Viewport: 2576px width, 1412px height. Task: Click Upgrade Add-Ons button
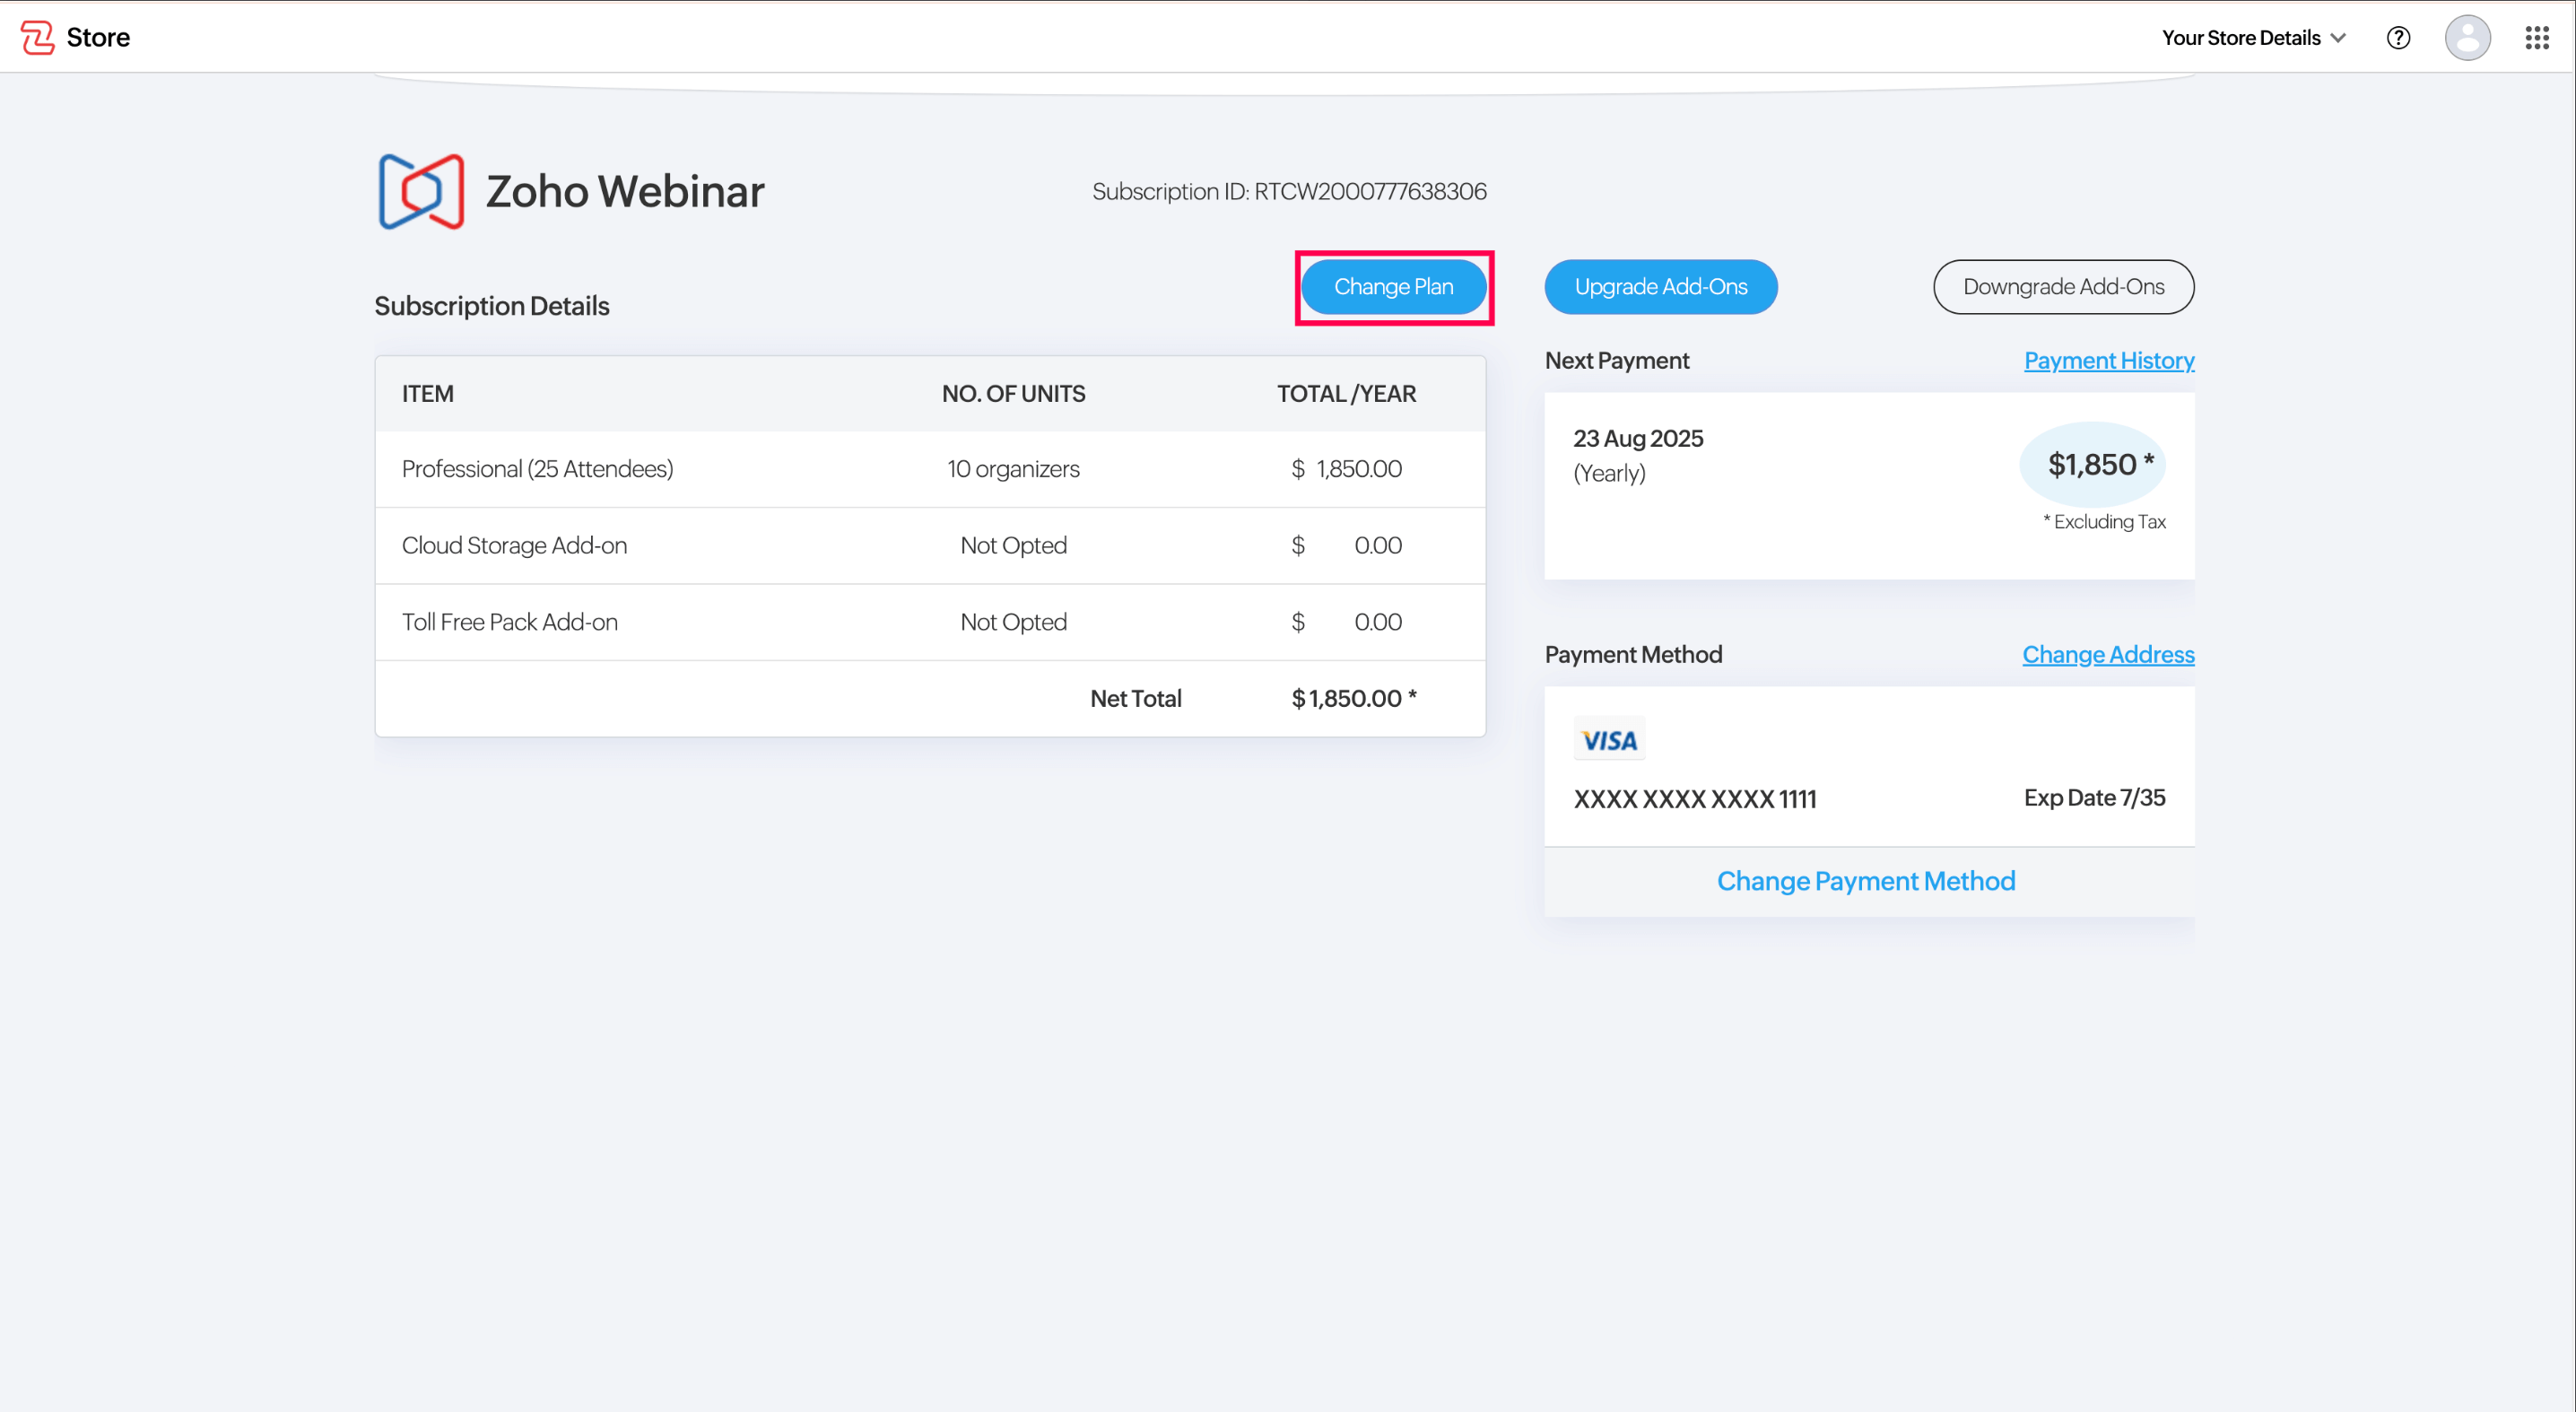(x=1660, y=287)
